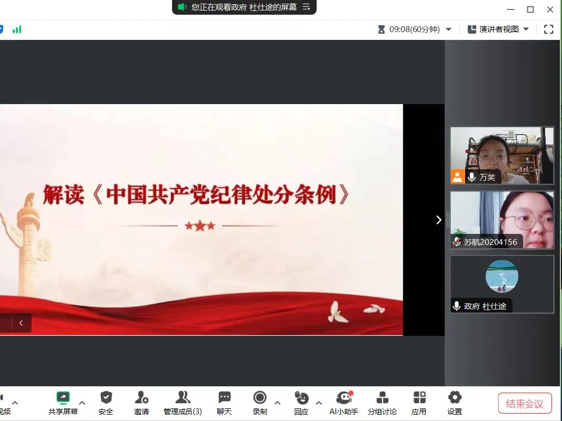This screenshot has width=562, height=421.
Task: Start Recording (录制) the meeting
Action: (259, 398)
